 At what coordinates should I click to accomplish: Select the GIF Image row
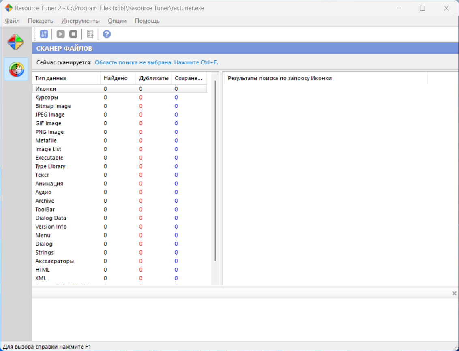120,123
